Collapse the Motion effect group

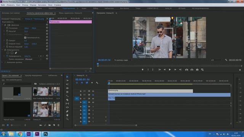pos(2,25)
